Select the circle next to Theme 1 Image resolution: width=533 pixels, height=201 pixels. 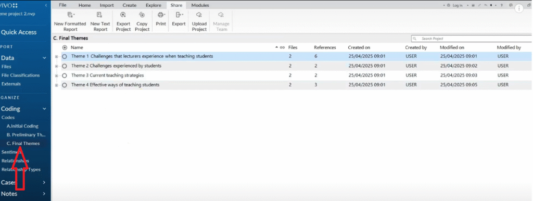65,56
